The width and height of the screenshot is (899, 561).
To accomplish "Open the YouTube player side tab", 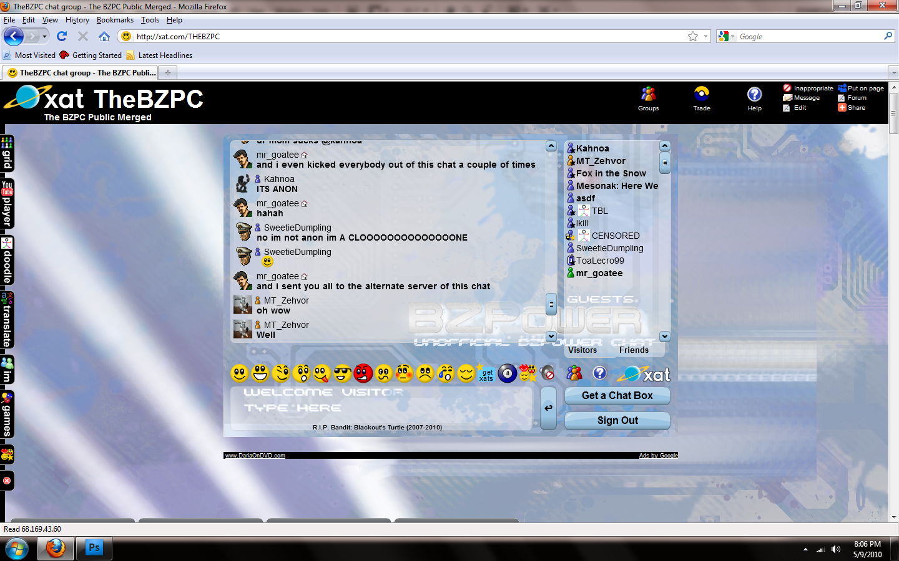I will 7,204.
